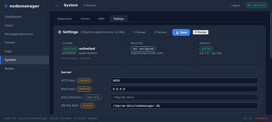Click the Restore button
The width and height of the screenshot is (272, 122).
pos(160,32)
